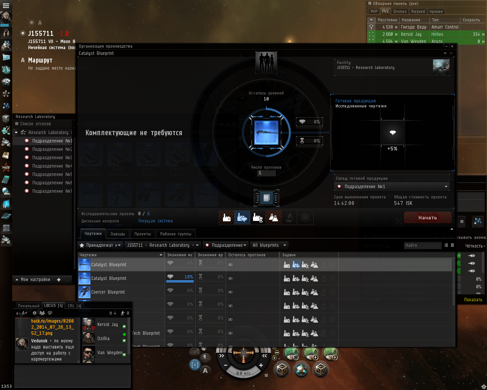Increase ship speed with plus button
The image size is (487, 390).
(261, 365)
